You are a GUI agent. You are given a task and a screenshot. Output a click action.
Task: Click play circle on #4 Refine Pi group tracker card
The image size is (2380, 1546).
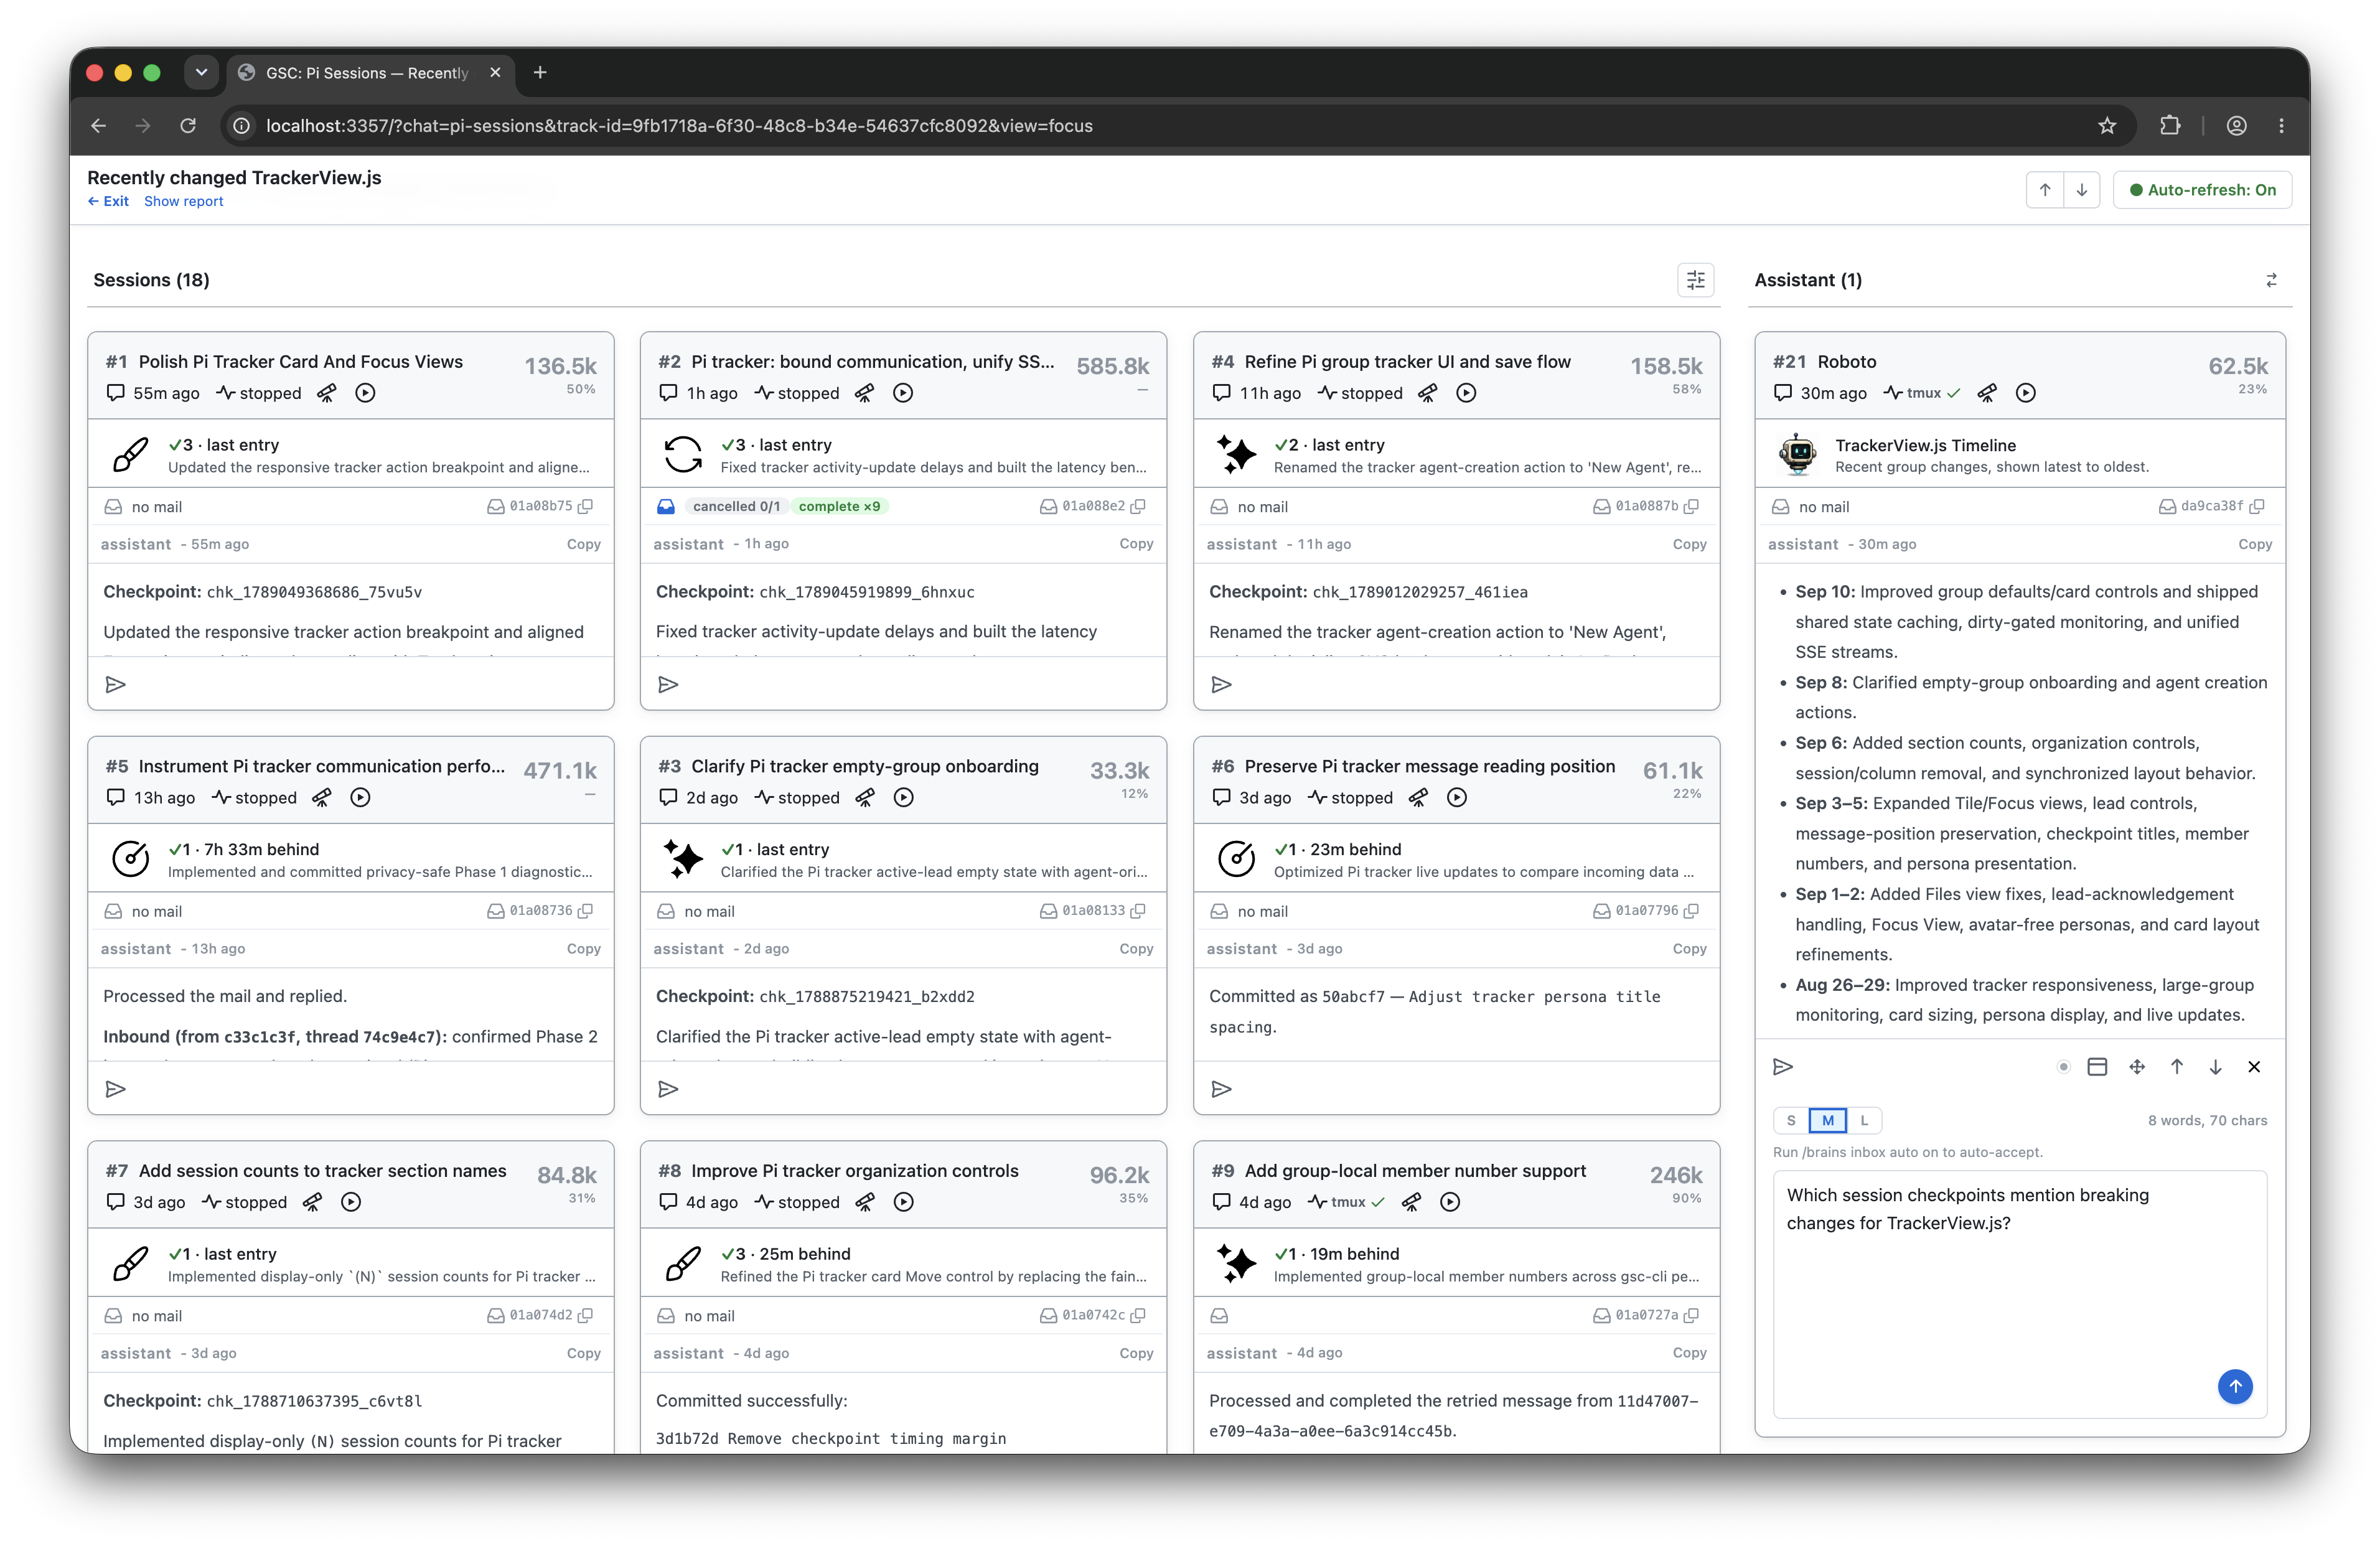1466,393
